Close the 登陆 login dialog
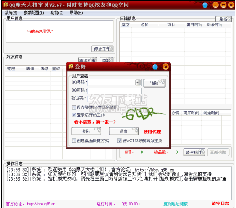The width and height of the screenshot is (236, 208). (166, 67)
